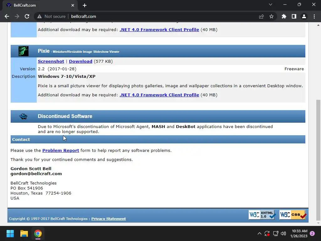Click the W3C CSS badge
Image resolution: width=321 pixels, height=241 pixels.
click(x=293, y=215)
